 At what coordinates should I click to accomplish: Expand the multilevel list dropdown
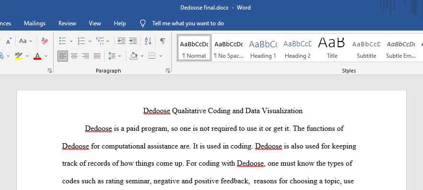coord(108,41)
